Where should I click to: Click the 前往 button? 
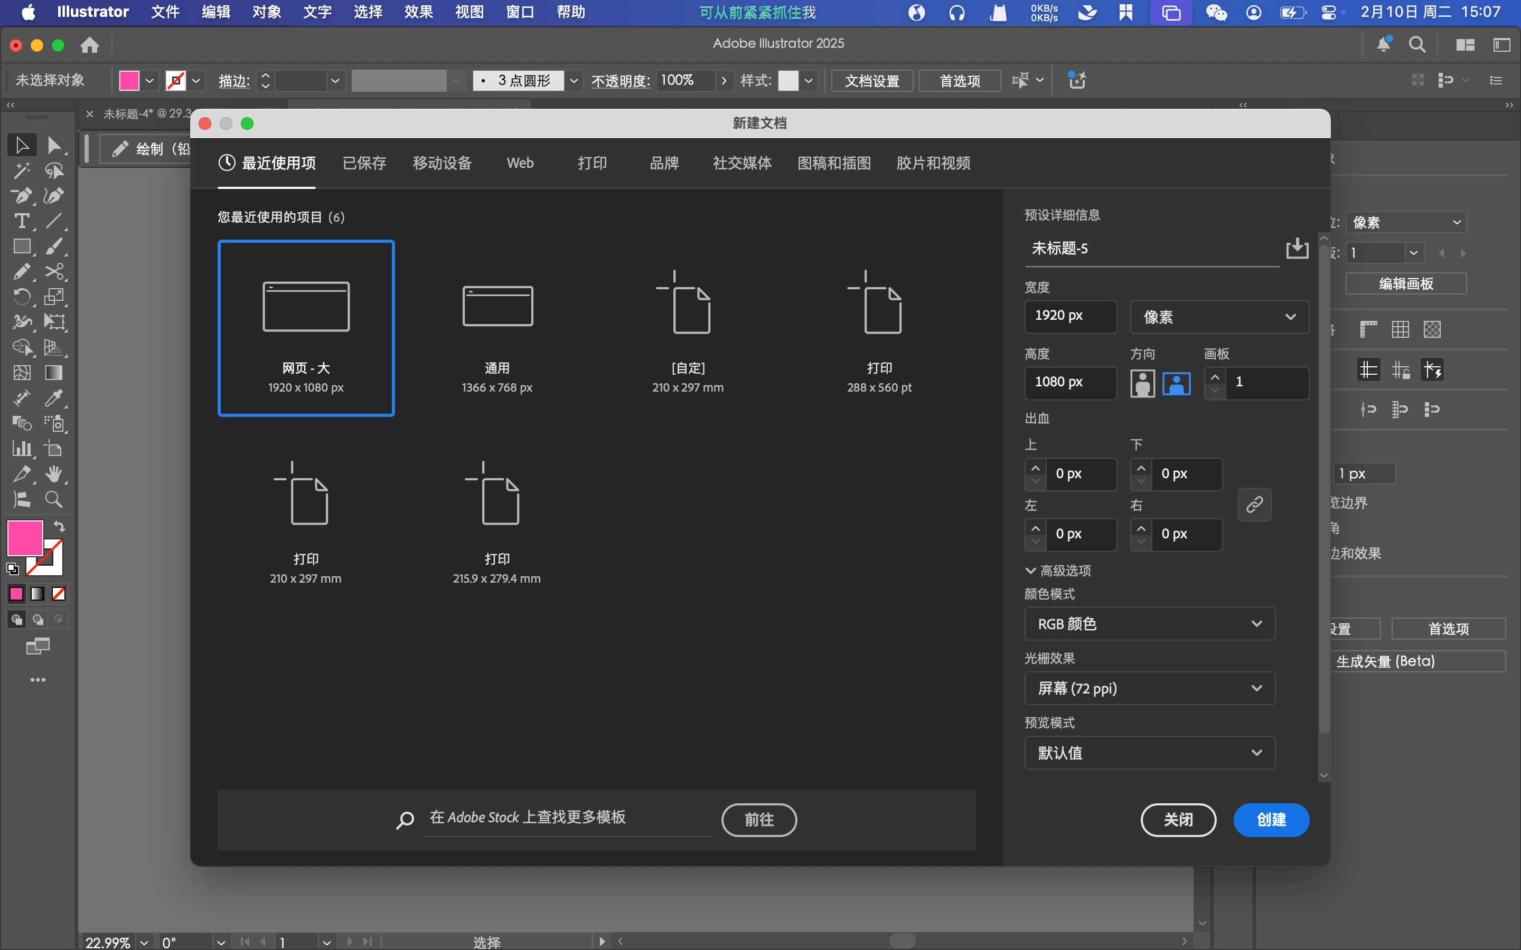[759, 819]
